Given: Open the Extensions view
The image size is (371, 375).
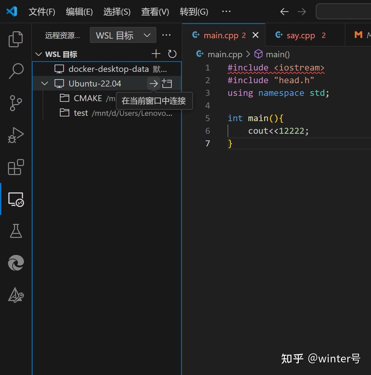Looking at the screenshot, I should (x=16, y=167).
